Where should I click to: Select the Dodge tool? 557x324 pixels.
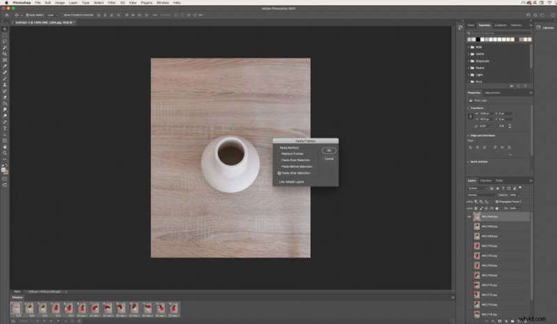coord(5,116)
